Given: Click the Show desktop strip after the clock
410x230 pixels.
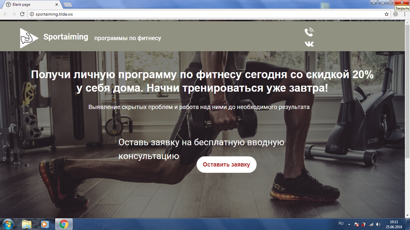Looking at the screenshot, I should pos(407,224).
